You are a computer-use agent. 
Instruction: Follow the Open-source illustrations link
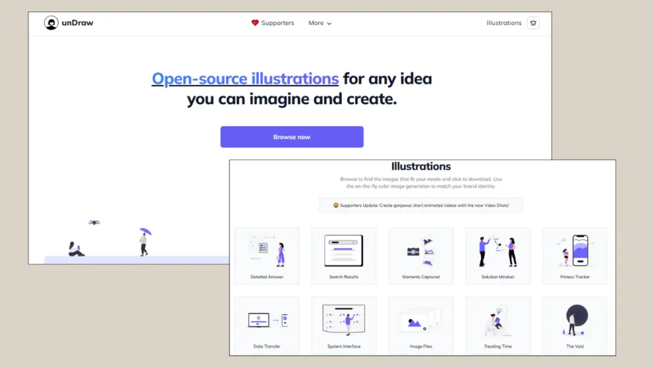tap(246, 78)
